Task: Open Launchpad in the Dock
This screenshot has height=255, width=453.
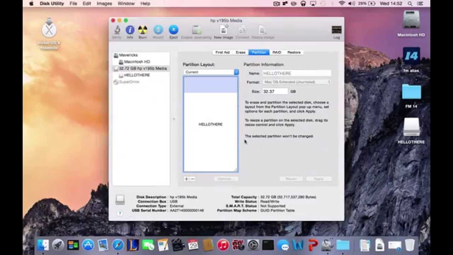Action: (x=58, y=245)
